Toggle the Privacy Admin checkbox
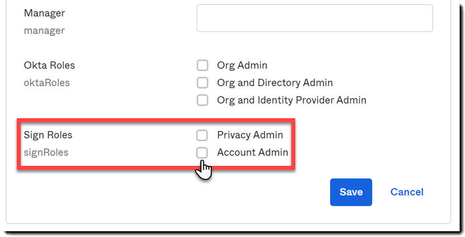This screenshot has width=465, height=237. point(202,135)
